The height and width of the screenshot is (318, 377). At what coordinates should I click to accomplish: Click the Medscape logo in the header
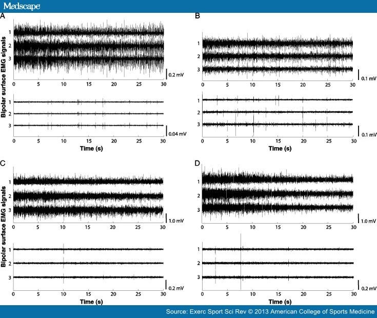(22, 6)
